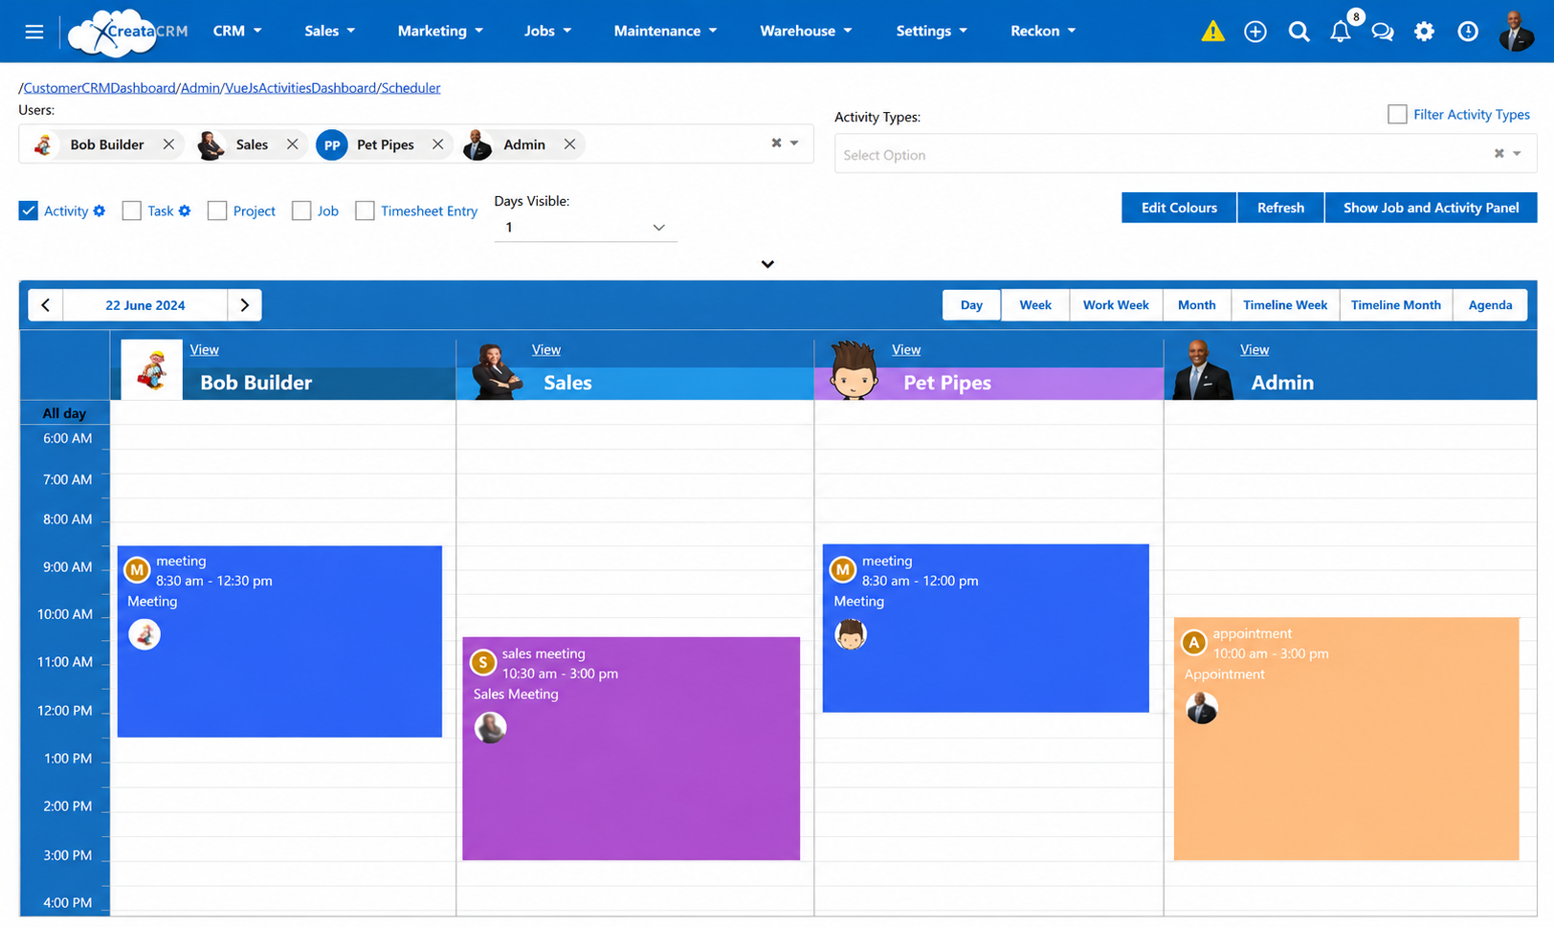
Task: Click the avatar in sales meeting event
Action: coord(491,727)
